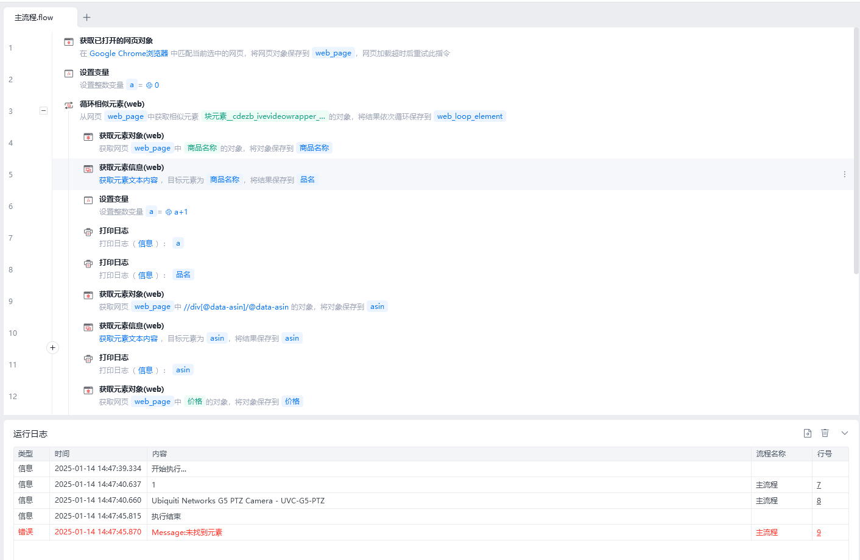The width and height of the screenshot is (860, 560).
Task: Click the 获取元素信息 icon on line 5
Action: [x=88, y=169]
